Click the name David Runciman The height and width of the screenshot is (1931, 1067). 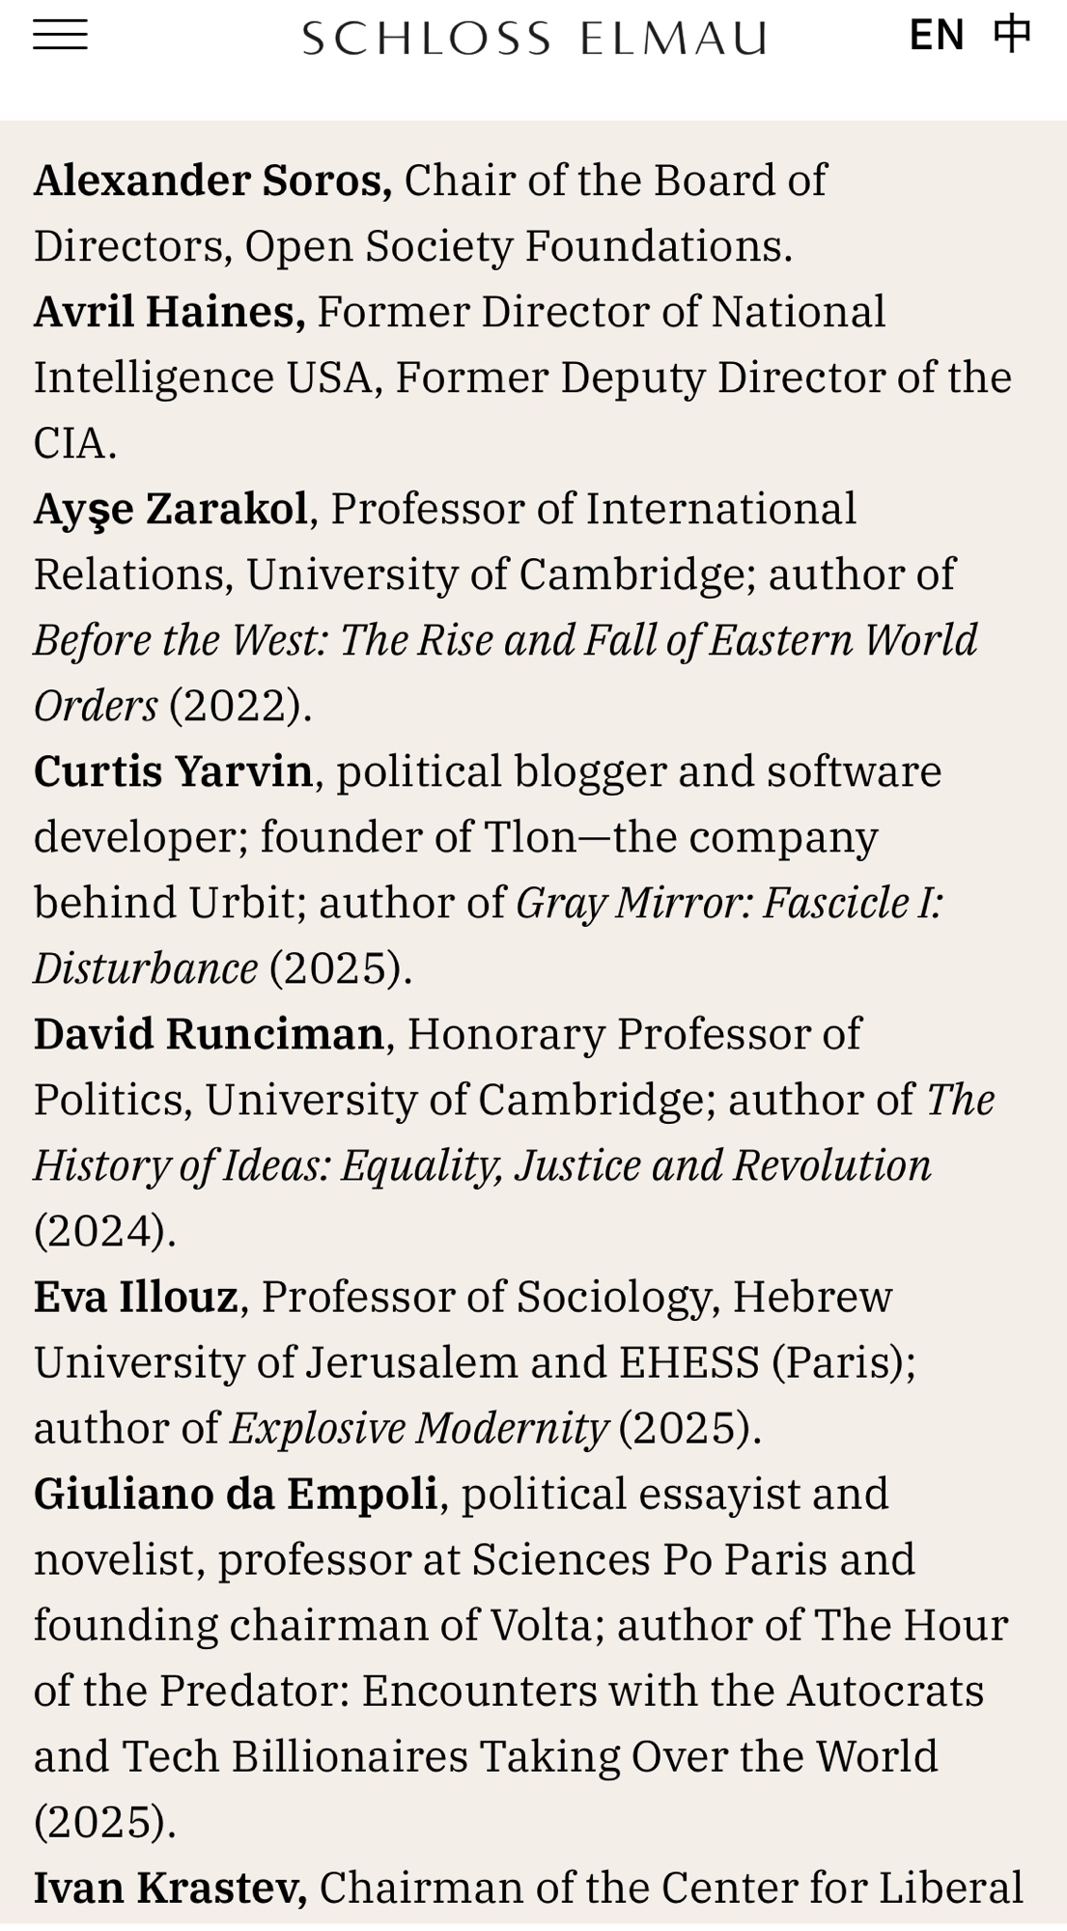[x=209, y=1034]
